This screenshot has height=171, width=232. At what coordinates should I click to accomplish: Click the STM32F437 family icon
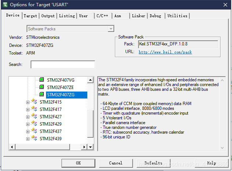[x=34, y=131]
